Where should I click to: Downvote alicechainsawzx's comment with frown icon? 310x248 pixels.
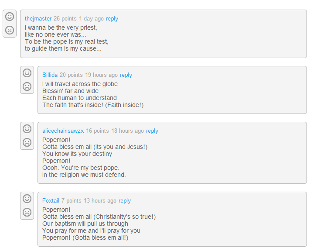pos(27,142)
